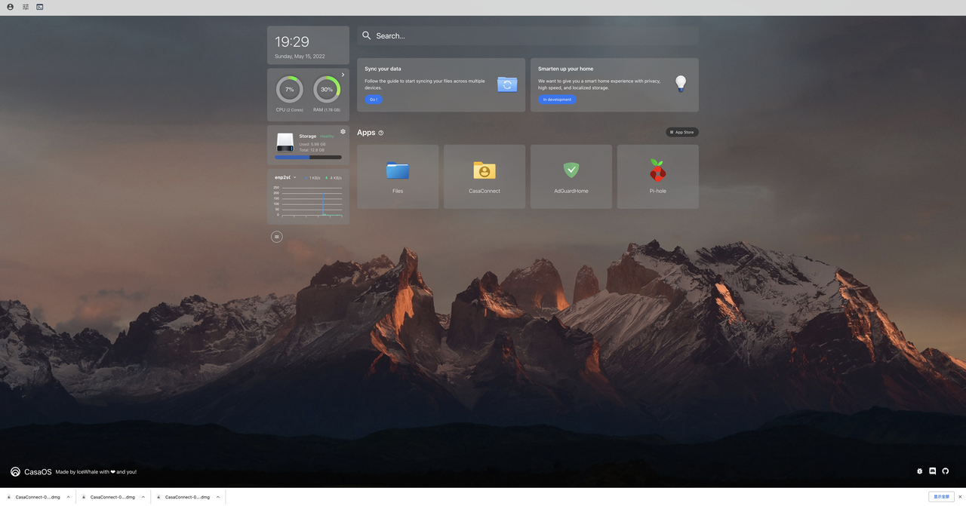Expand the CPU and RAM widget arrow
Screen dimensions: 966x506
343,75
